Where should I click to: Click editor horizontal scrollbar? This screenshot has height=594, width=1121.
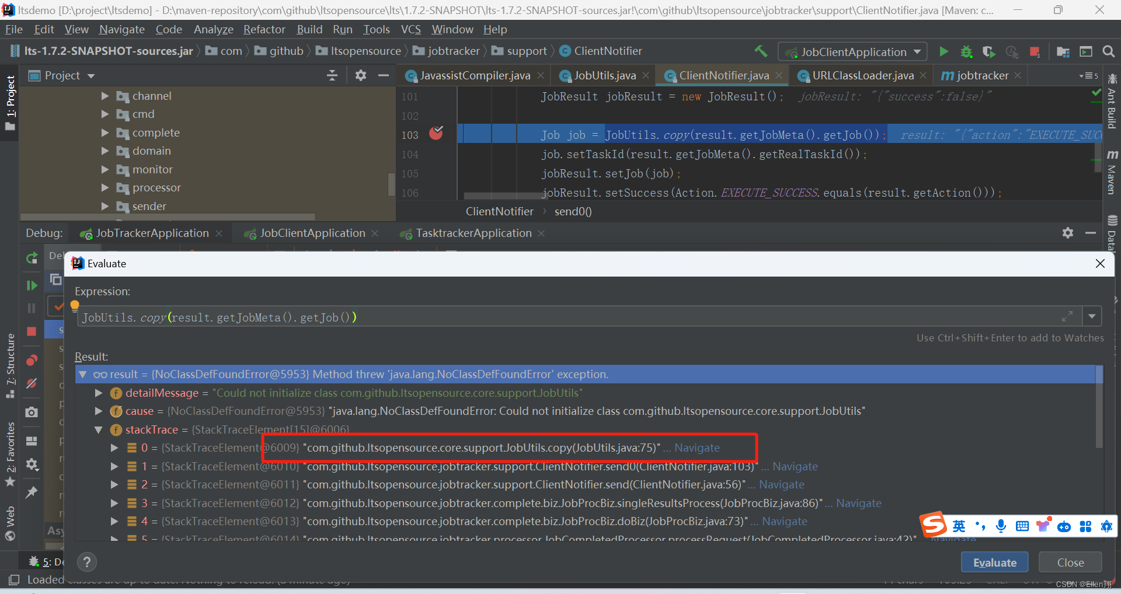[x=506, y=196]
